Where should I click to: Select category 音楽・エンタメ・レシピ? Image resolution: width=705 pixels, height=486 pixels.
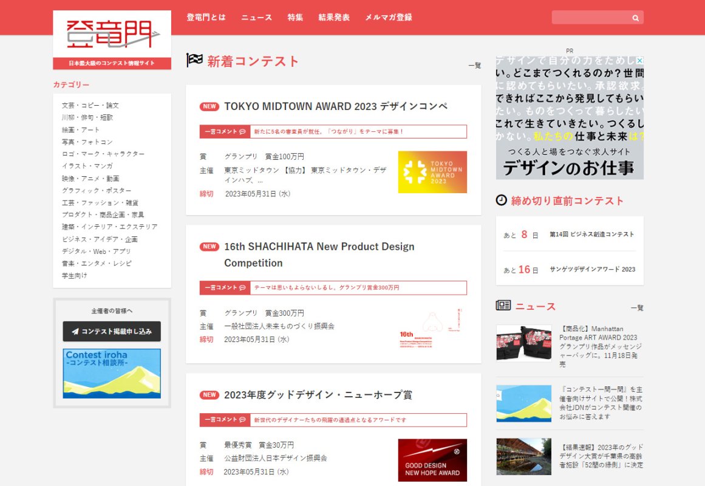pyautogui.click(x=97, y=263)
